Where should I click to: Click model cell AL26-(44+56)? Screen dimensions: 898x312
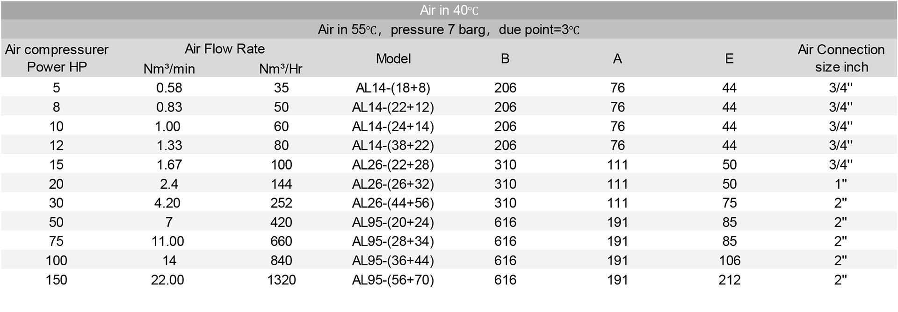(393, 203)
